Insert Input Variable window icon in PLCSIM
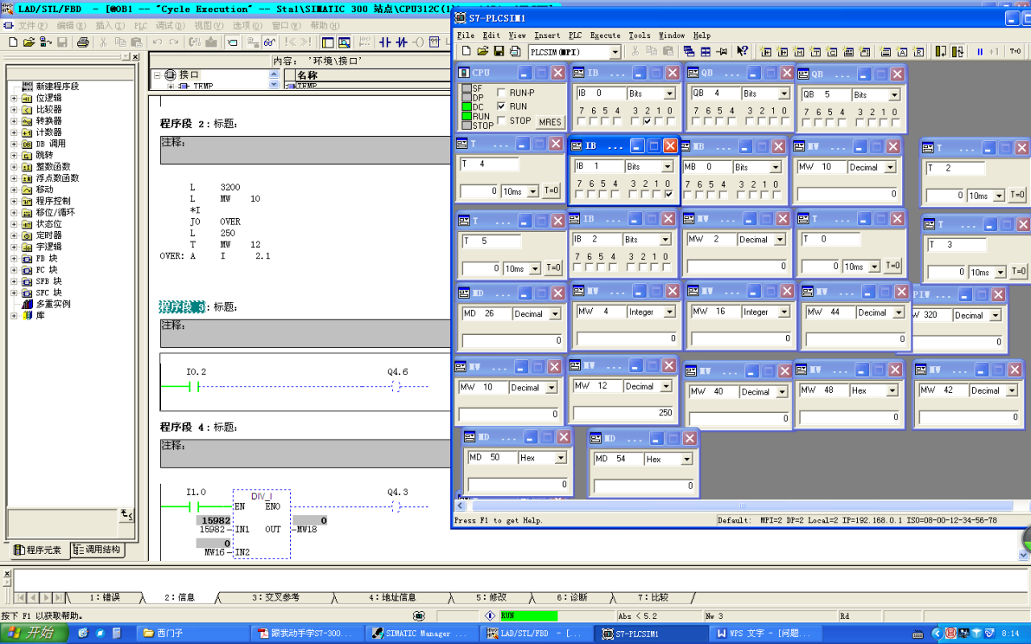The image size is (1031, 644). [x=765, y=51]
